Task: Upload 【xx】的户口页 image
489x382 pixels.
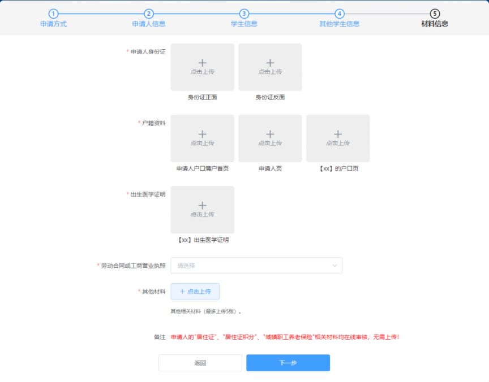Action: [x=338, y=138]
